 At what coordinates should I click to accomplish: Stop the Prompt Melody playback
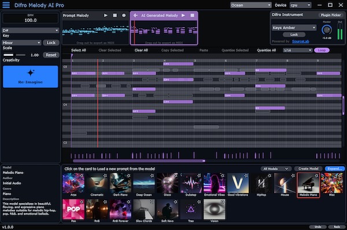(115, 16)
